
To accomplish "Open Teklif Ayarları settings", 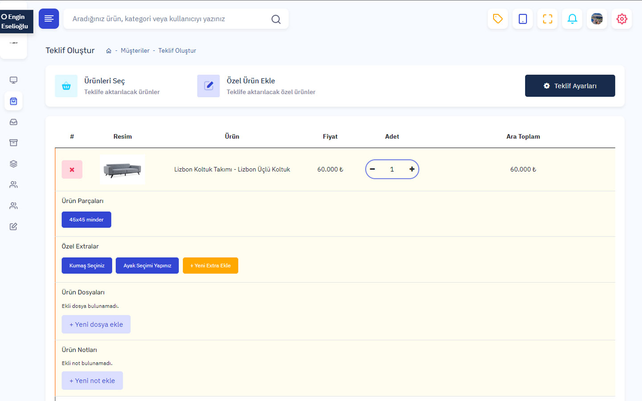I will (x=570, y=86).
